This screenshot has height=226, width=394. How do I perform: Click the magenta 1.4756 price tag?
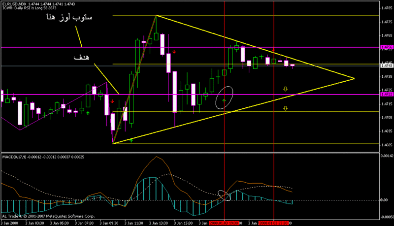(x=387, y=47)
